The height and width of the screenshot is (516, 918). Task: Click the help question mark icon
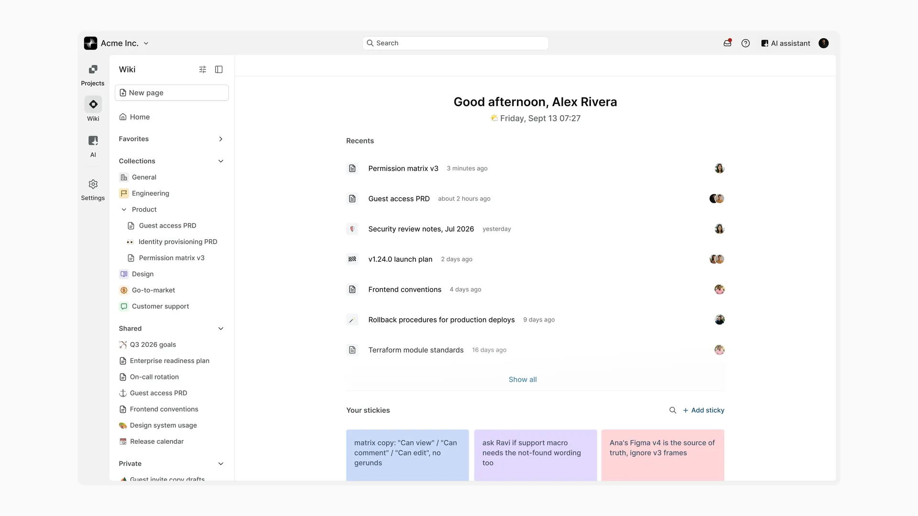[745, 43]
